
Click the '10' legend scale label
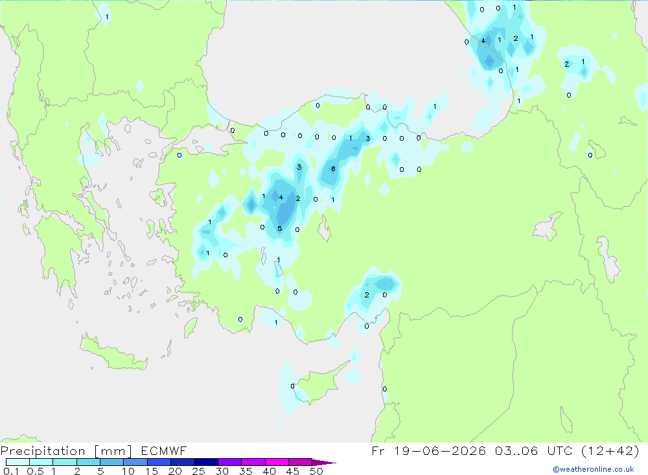point(128,471)
